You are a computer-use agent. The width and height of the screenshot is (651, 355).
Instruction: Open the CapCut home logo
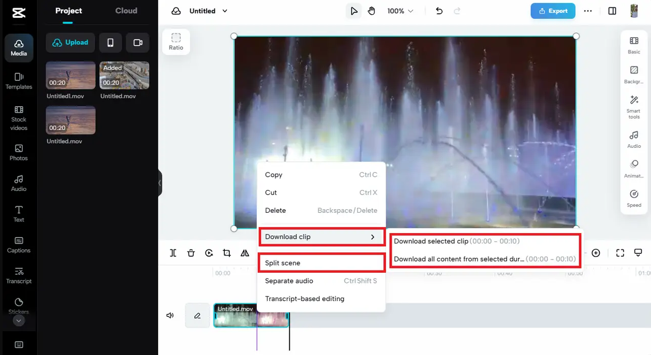point(19,13)
